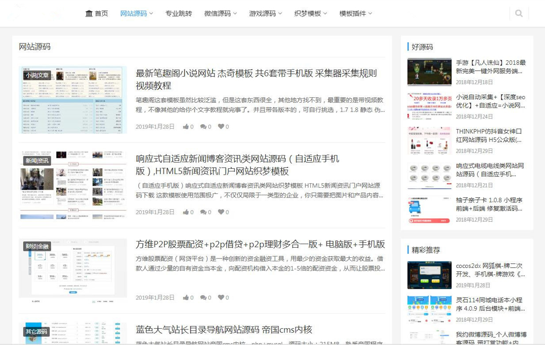The height and width of the screenshot is (345, 545).
Task: Select 微信源码 menu label
Action: [217, 13]
